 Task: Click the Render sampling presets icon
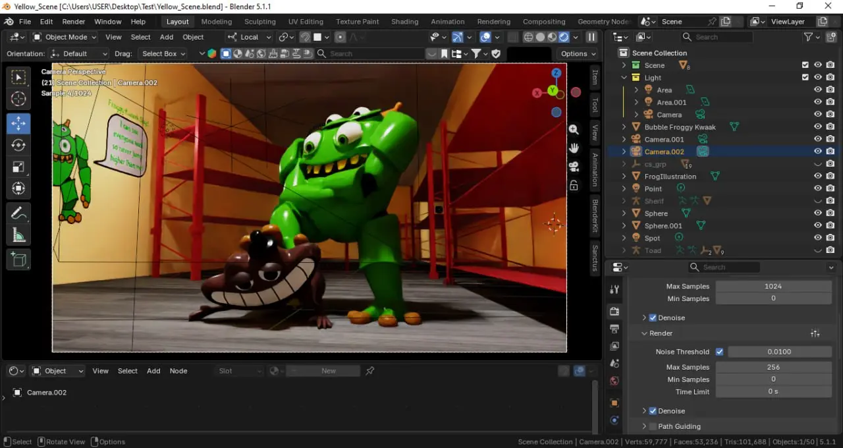point(815,333)
